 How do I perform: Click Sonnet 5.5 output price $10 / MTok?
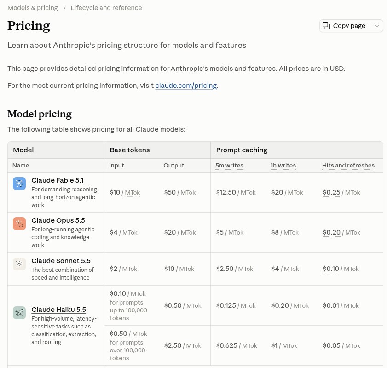179,269
